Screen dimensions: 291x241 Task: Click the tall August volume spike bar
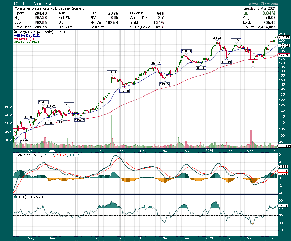tap(111, 131)
